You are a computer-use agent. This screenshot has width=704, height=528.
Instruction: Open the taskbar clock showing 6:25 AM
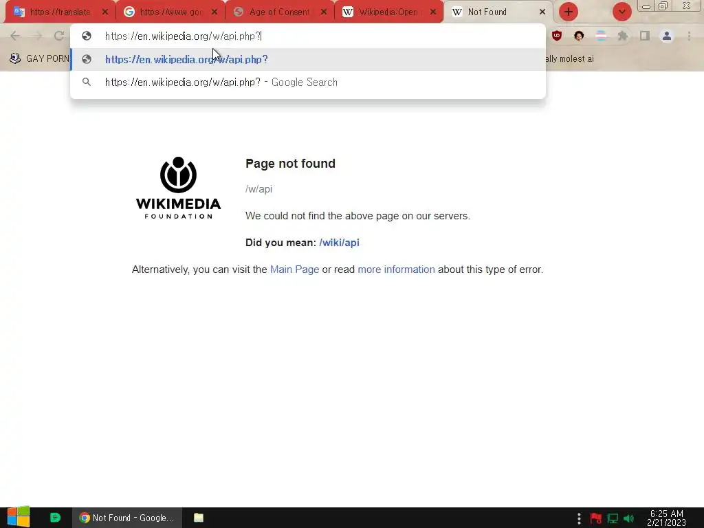pyautogui.click(x=666, y=518)
